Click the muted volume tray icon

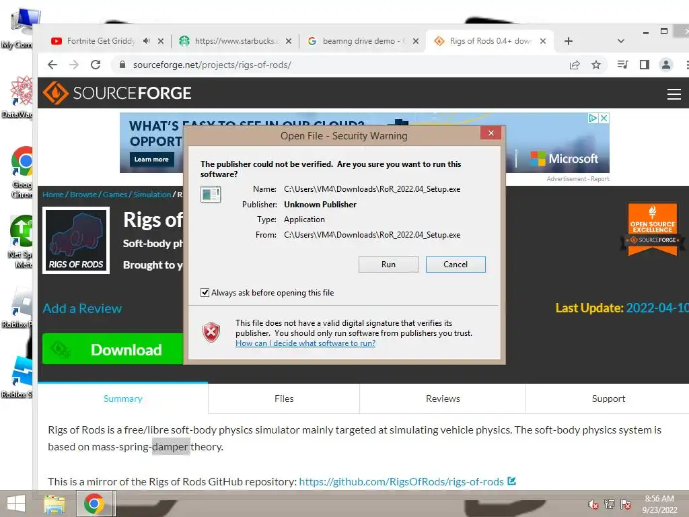(593, 504)
